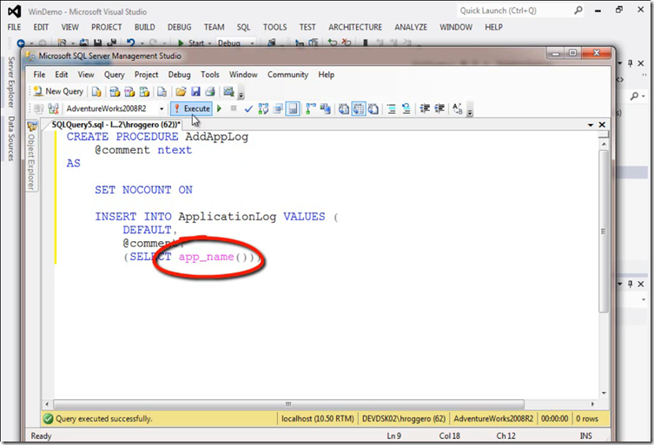Cancel the executing query with the stop icon
The height and width of the screenshot is (445, 654).
234,108
